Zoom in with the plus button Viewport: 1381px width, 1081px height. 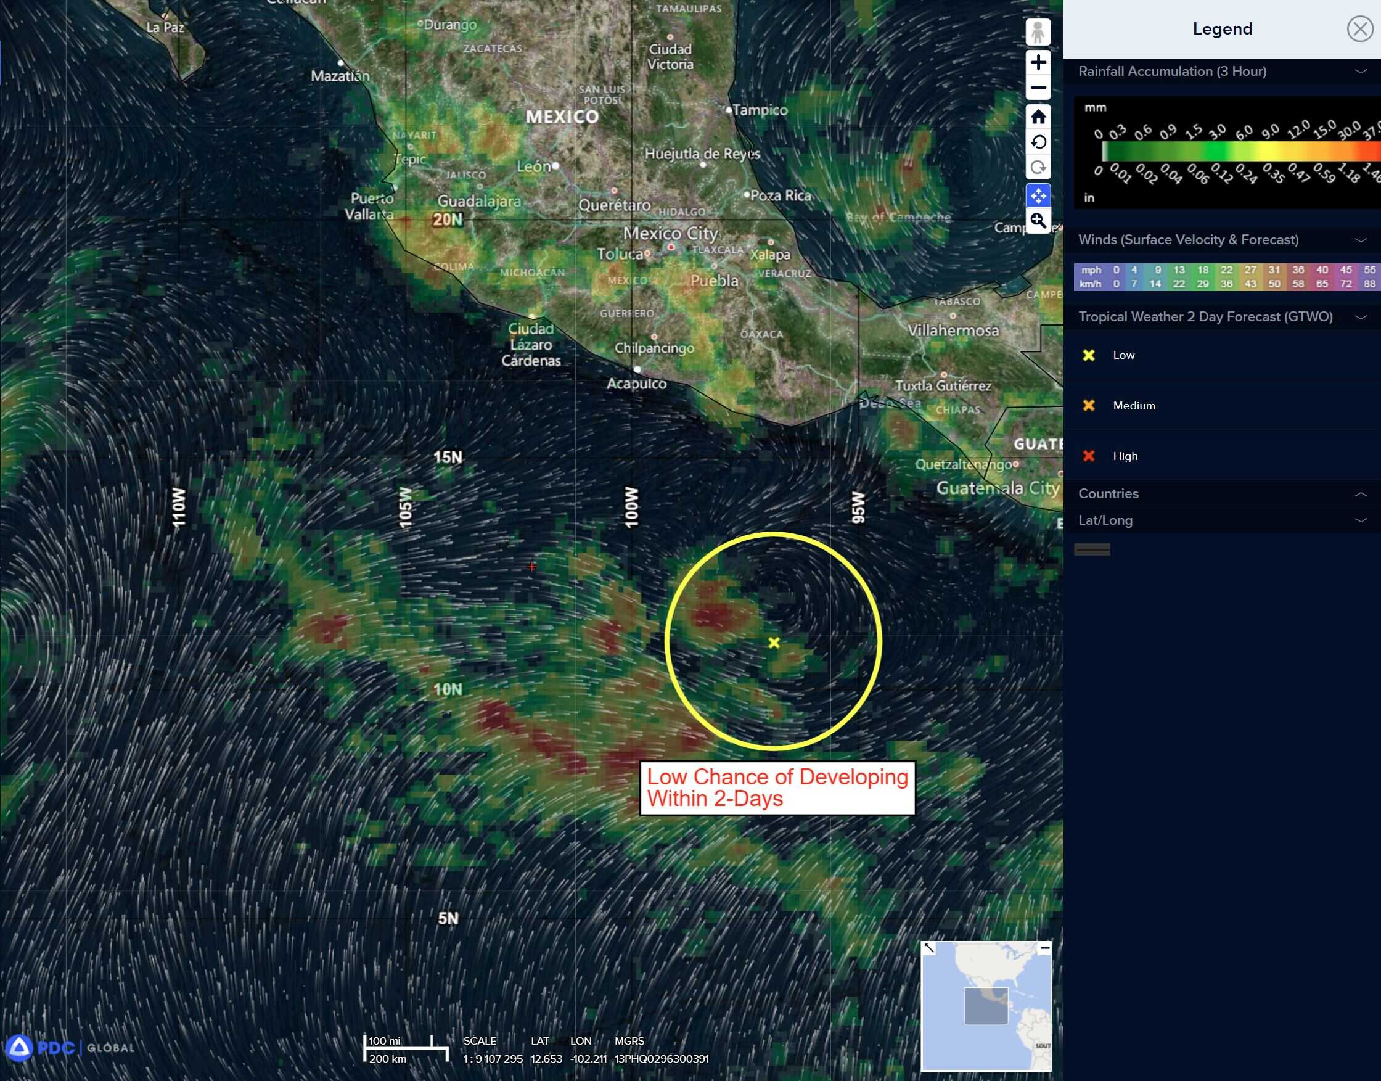[1038, 62]
